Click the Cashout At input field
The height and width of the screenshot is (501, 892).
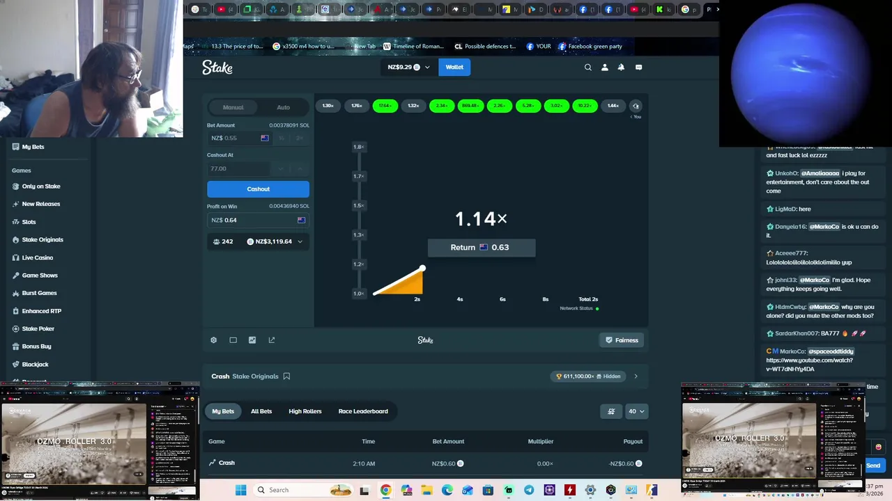(239, 168)
